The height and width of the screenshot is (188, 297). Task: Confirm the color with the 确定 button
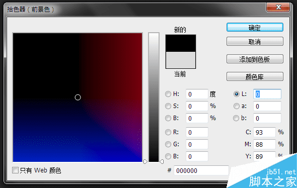tap(255, 28)
